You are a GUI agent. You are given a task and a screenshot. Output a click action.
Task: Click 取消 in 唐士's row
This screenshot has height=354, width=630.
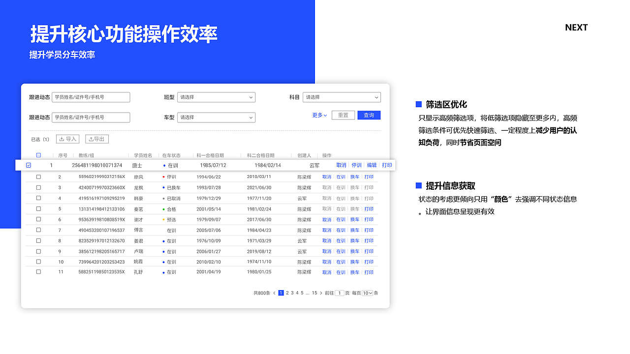pyautogui.click(x=342, y=165)
